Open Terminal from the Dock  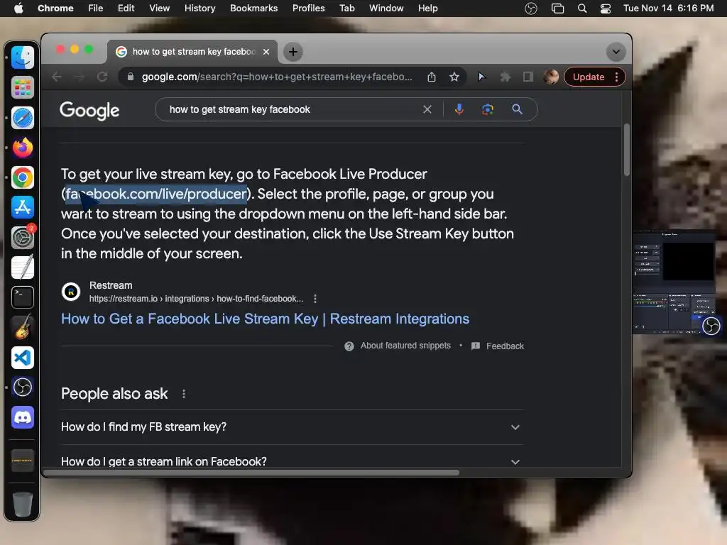pyautogui.click(x=22, y=297)
